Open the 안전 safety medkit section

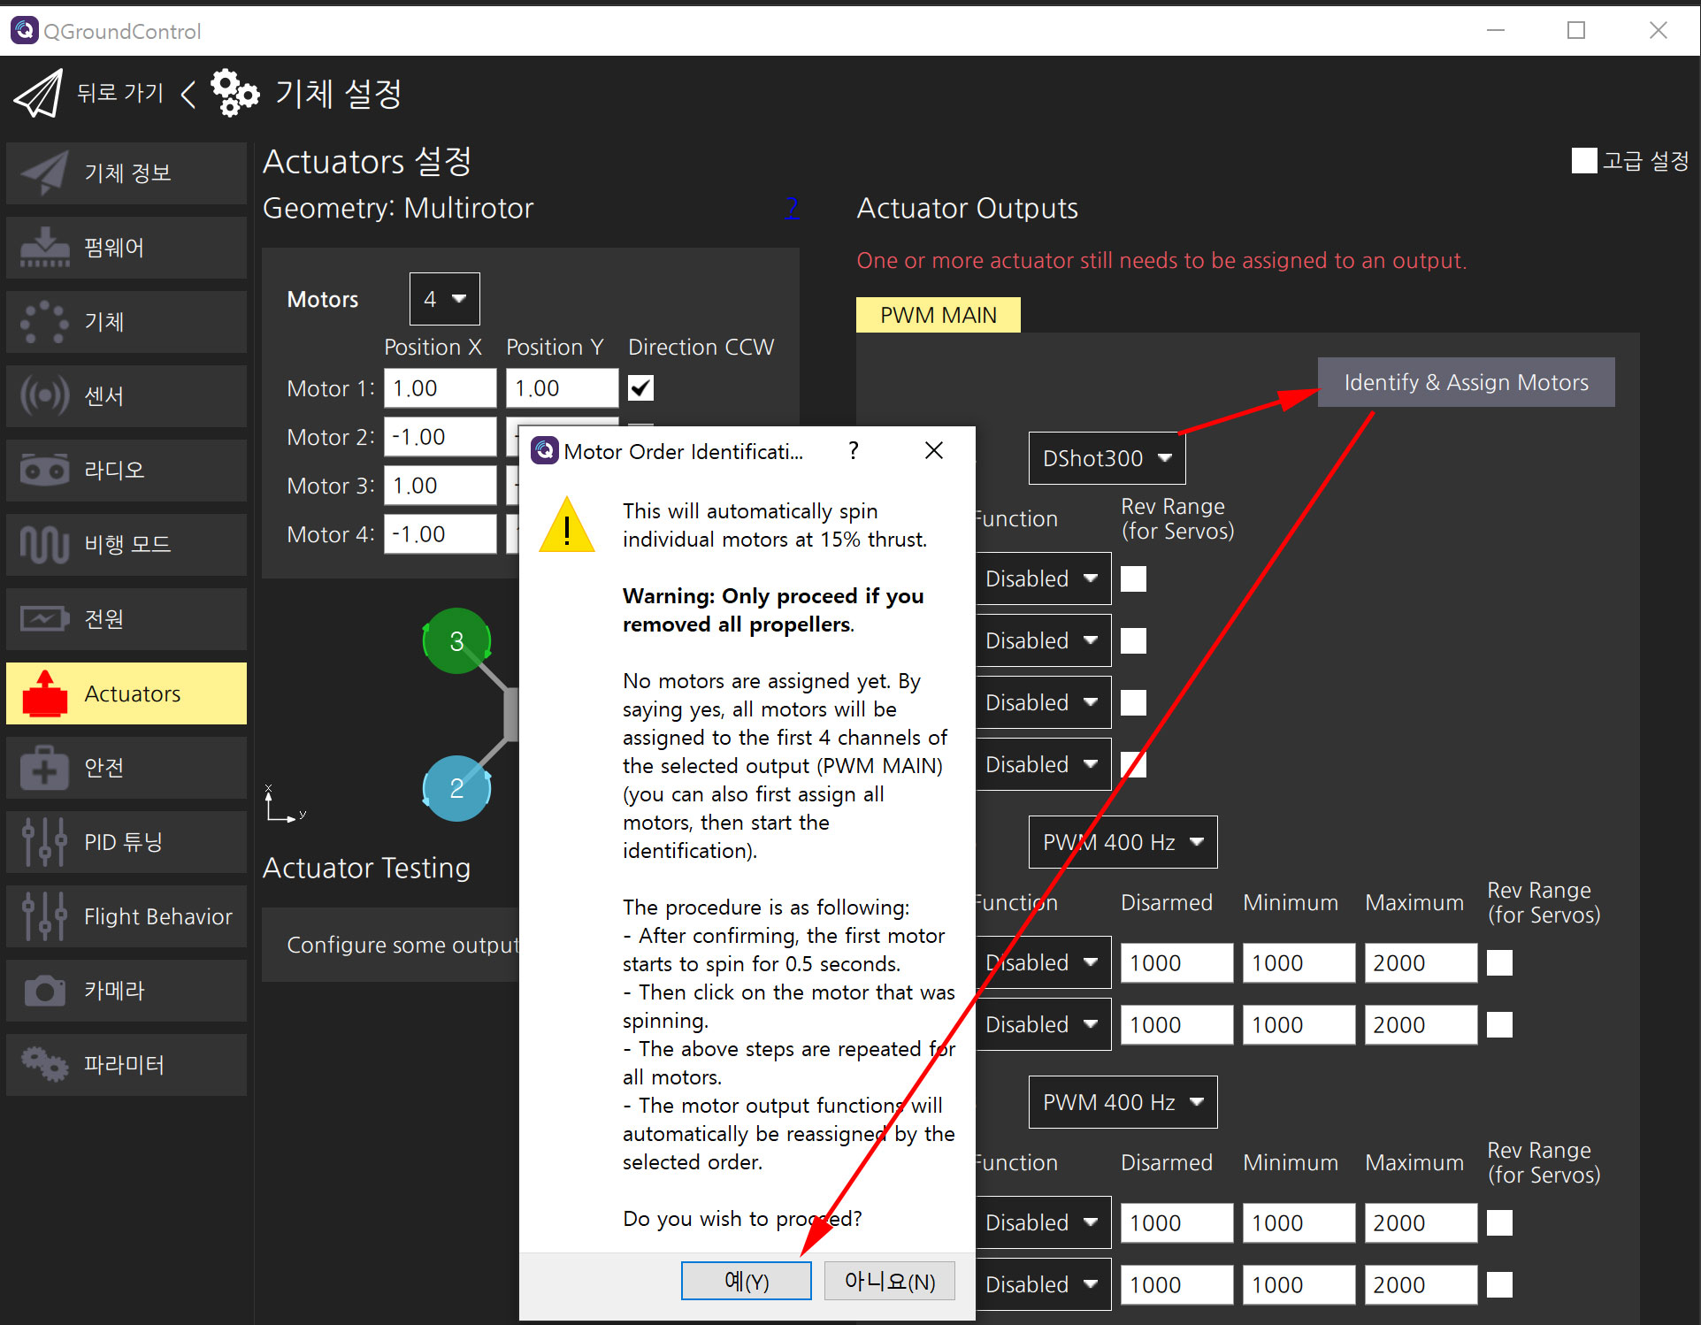[x=126, y=768]
